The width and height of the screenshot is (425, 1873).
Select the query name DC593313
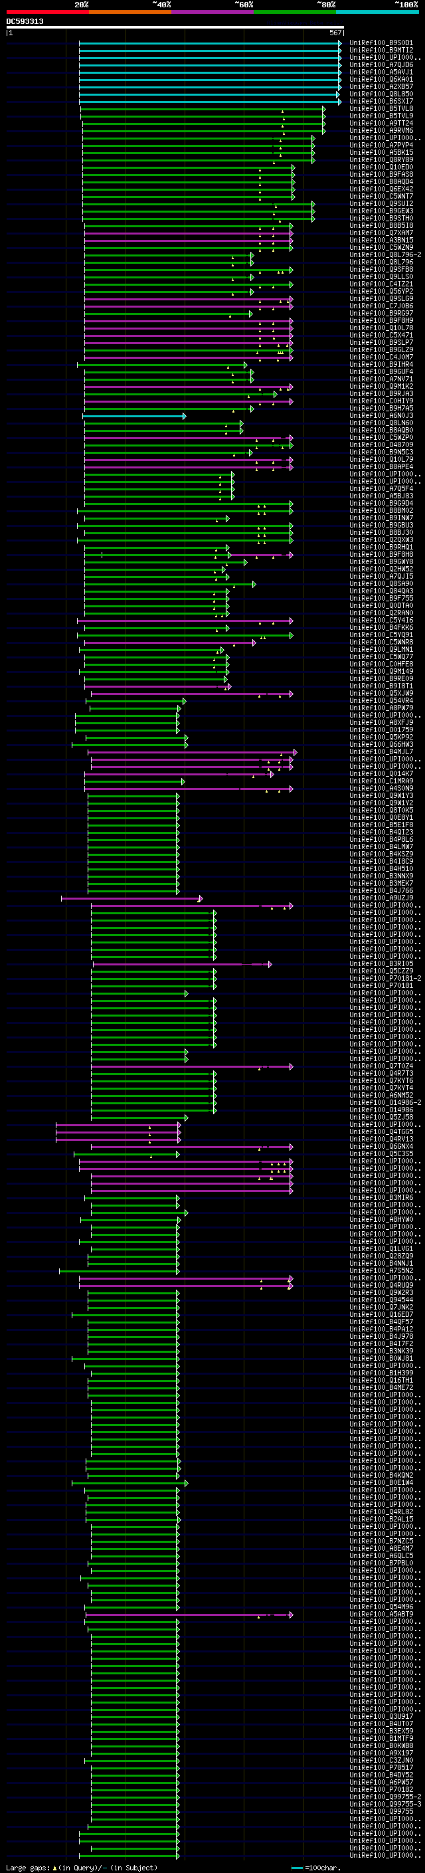tap(25, 22)
